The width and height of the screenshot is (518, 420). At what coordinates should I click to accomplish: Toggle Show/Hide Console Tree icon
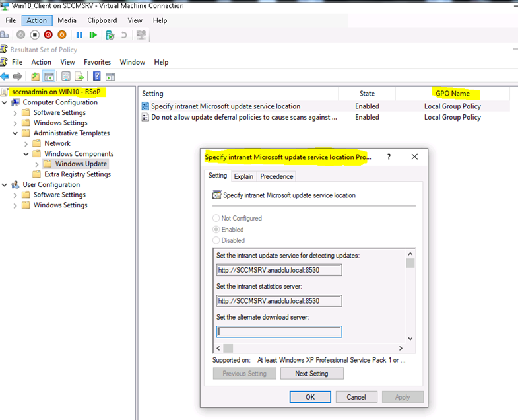coord(49,77)
